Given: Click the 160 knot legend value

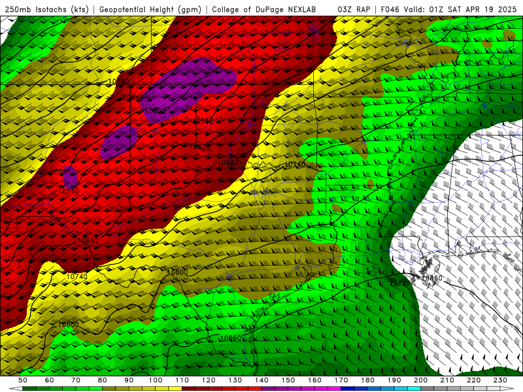Looking at the screenshot, I should (x=314, y=380).
